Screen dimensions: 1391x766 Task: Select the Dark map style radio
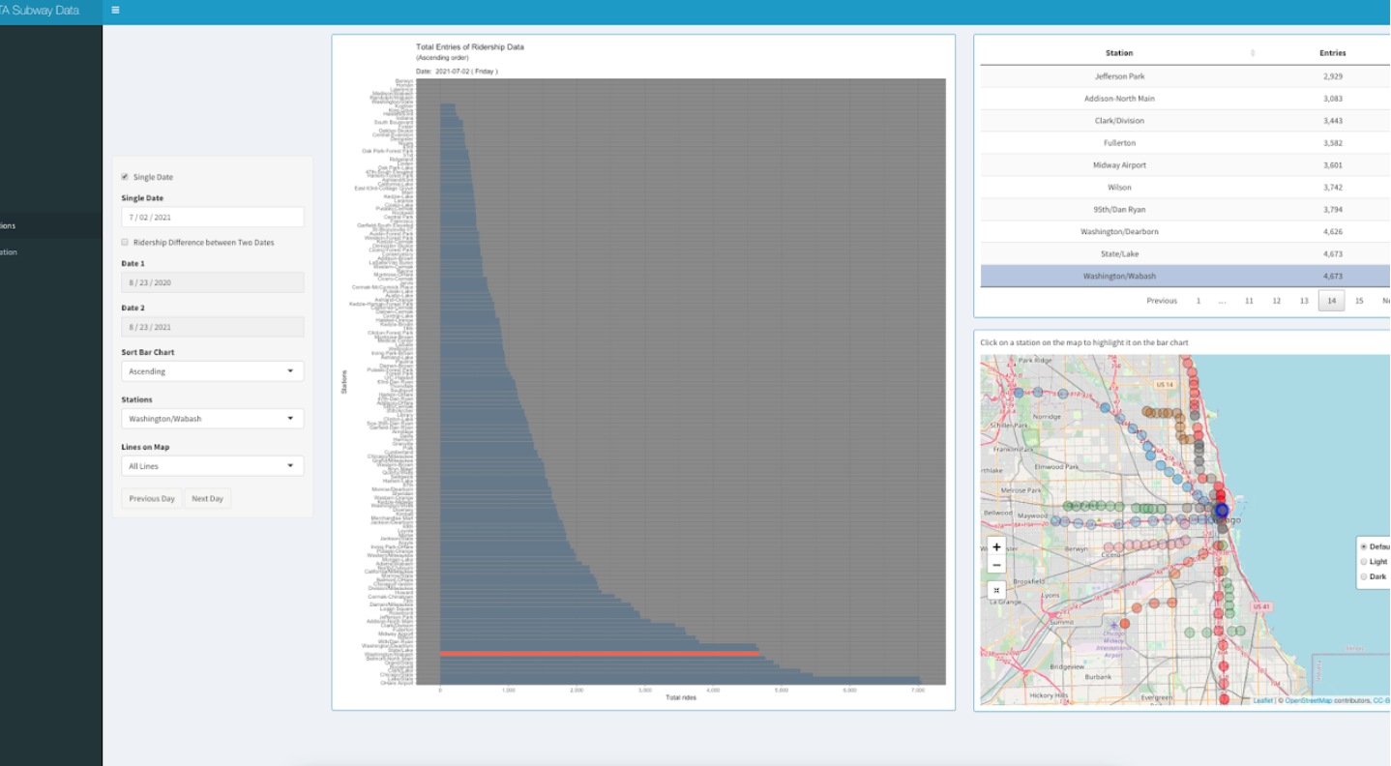click(1364, 576)
